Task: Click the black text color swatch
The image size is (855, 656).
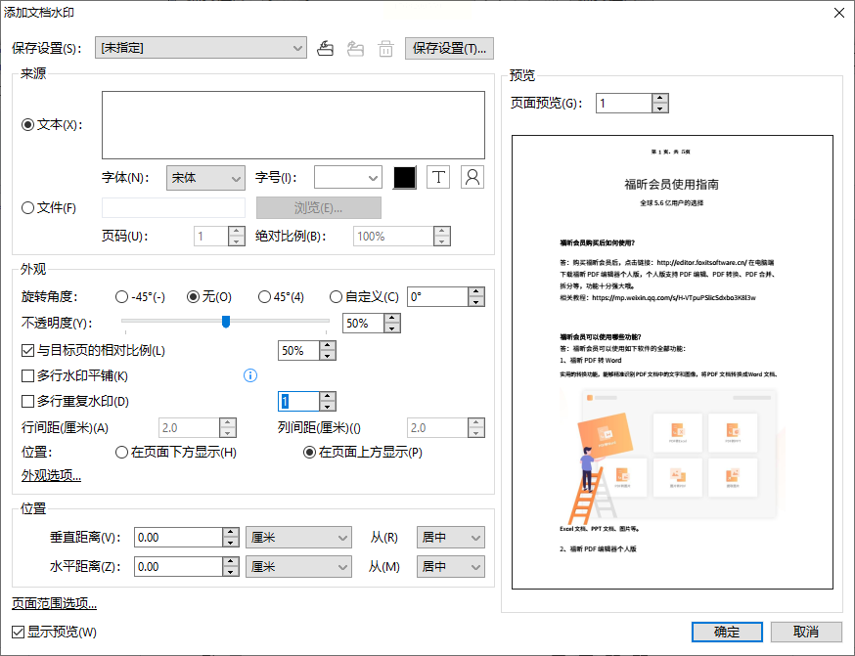Action: (x=405, y=178)
